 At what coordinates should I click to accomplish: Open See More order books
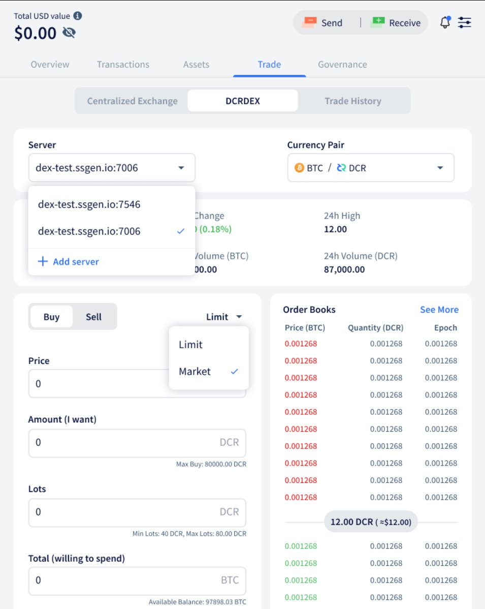click(x=439, y=310)
